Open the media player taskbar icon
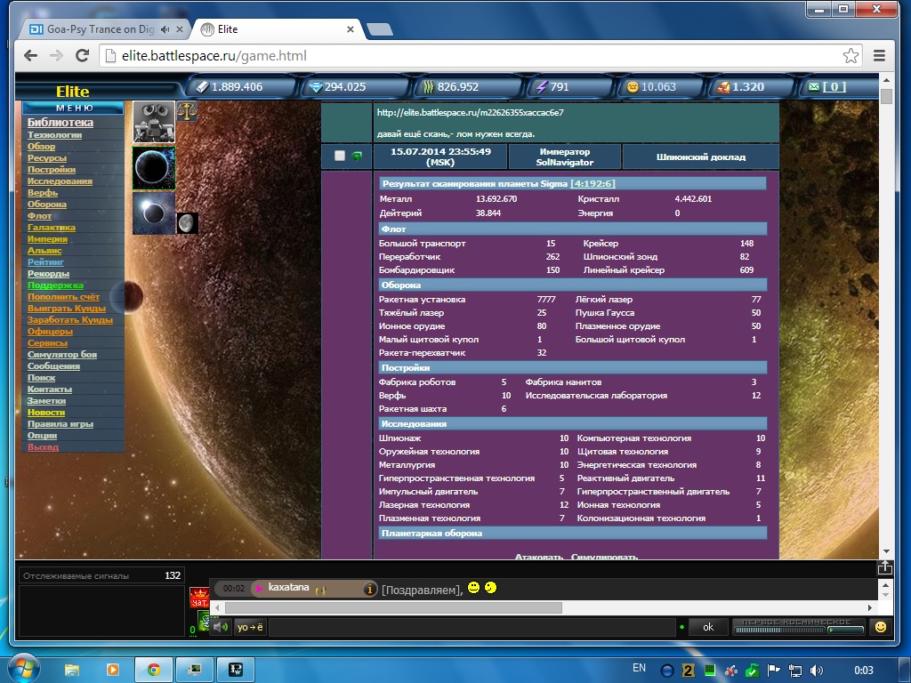This screenshot has width=911, height=683. click(x=113, y=670)
